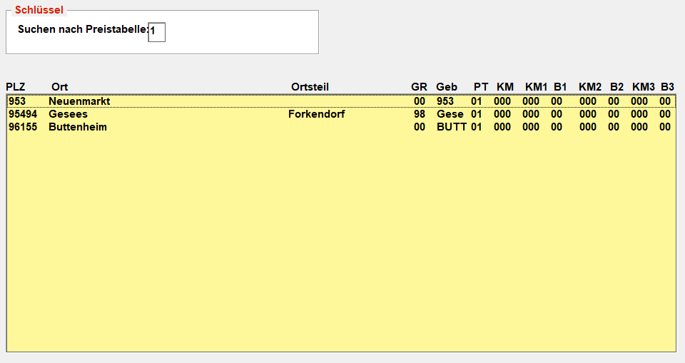Click the PLZ column header
685x363 pixels.
[15, 87]
